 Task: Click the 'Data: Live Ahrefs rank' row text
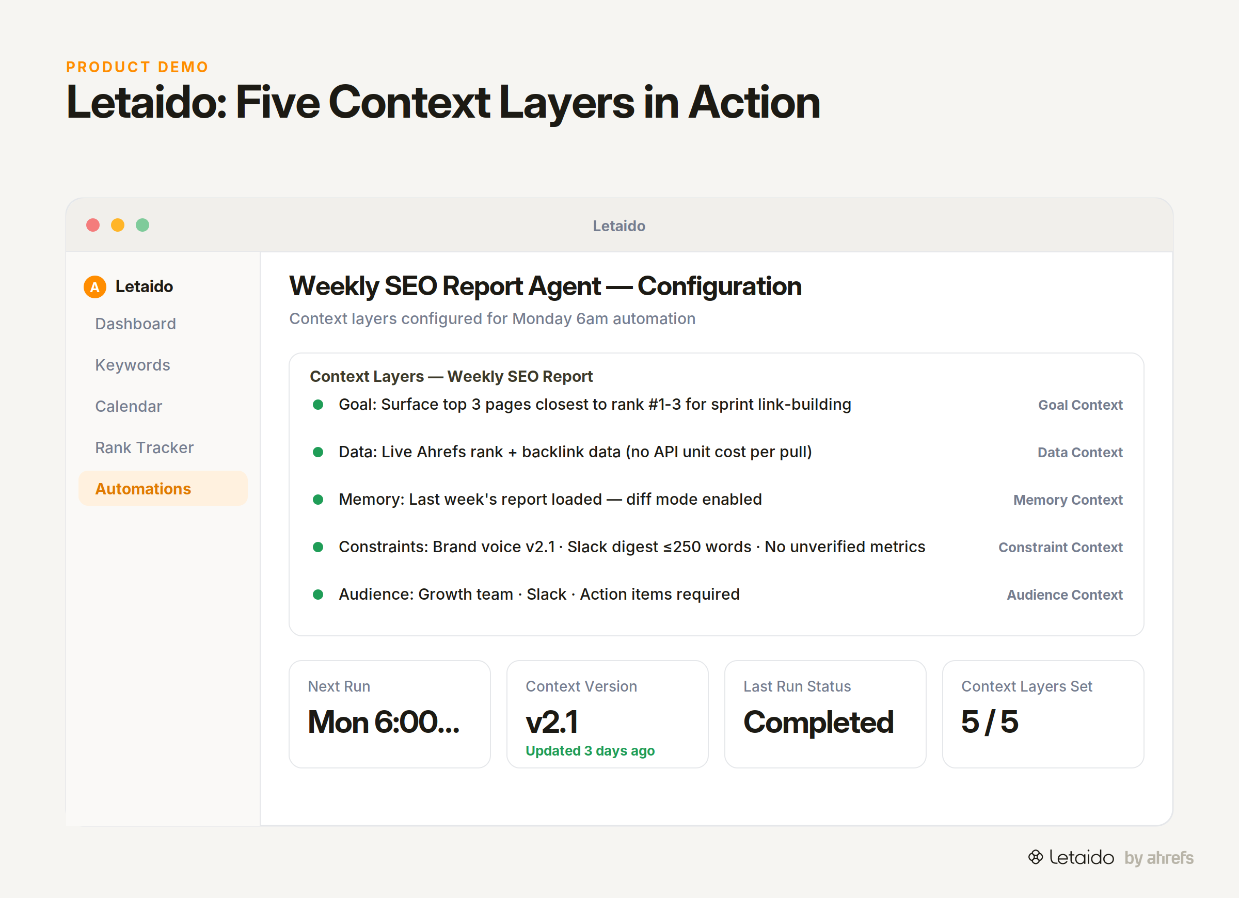[x=575, y=452]
